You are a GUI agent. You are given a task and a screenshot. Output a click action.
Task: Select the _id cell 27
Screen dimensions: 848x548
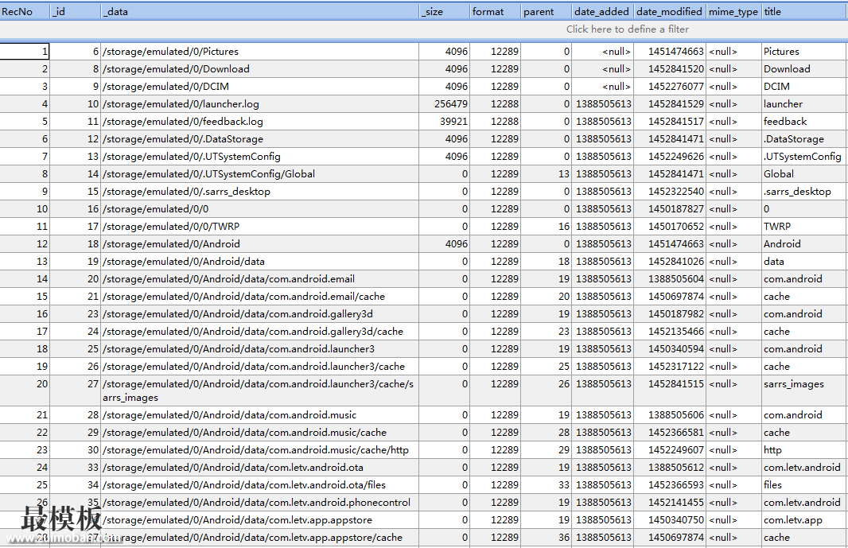pyautogui.click(x=75, y=391)
